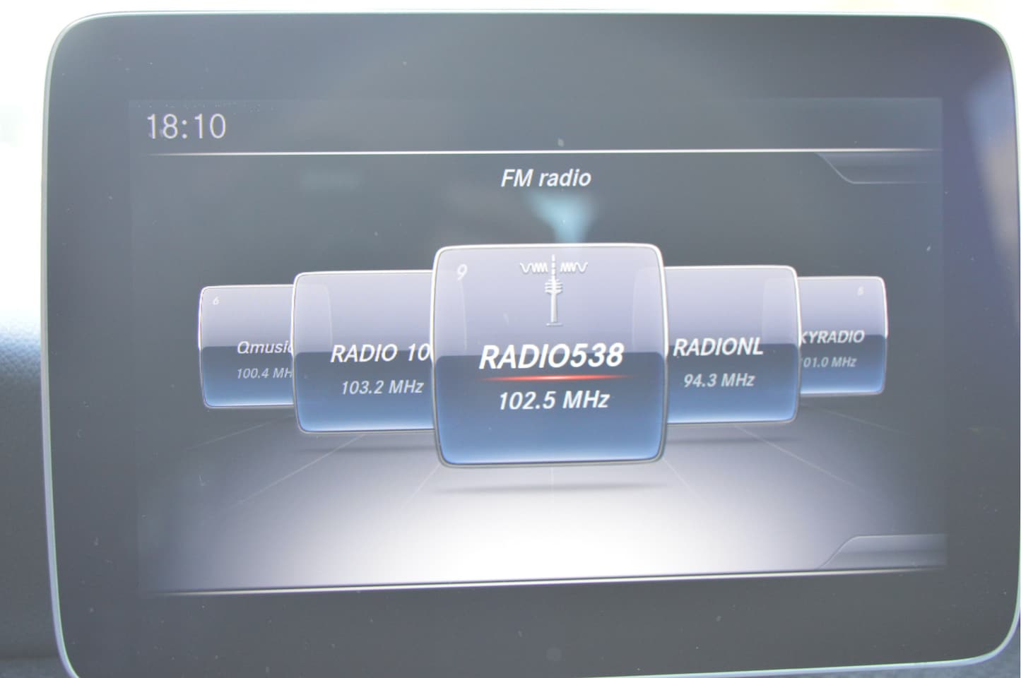
Task: Tap the 18:10 clock display
Action: click(x=186, y=127)
